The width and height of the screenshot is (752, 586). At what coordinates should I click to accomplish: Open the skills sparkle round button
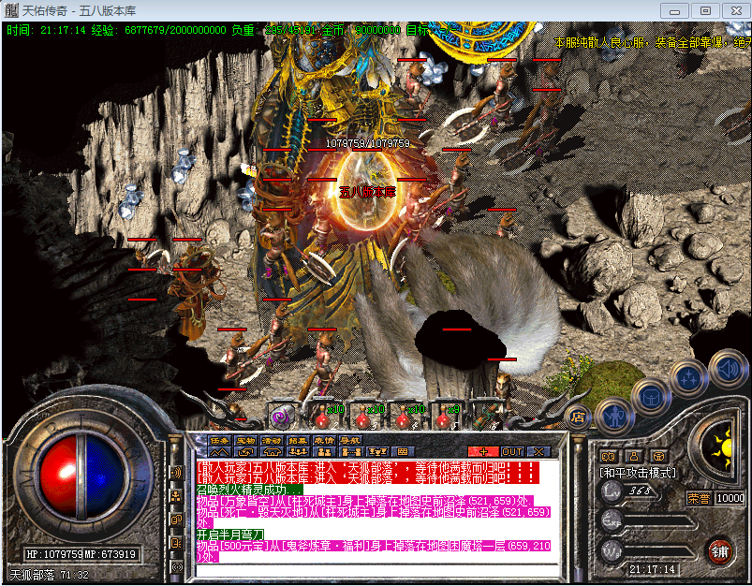689,379
